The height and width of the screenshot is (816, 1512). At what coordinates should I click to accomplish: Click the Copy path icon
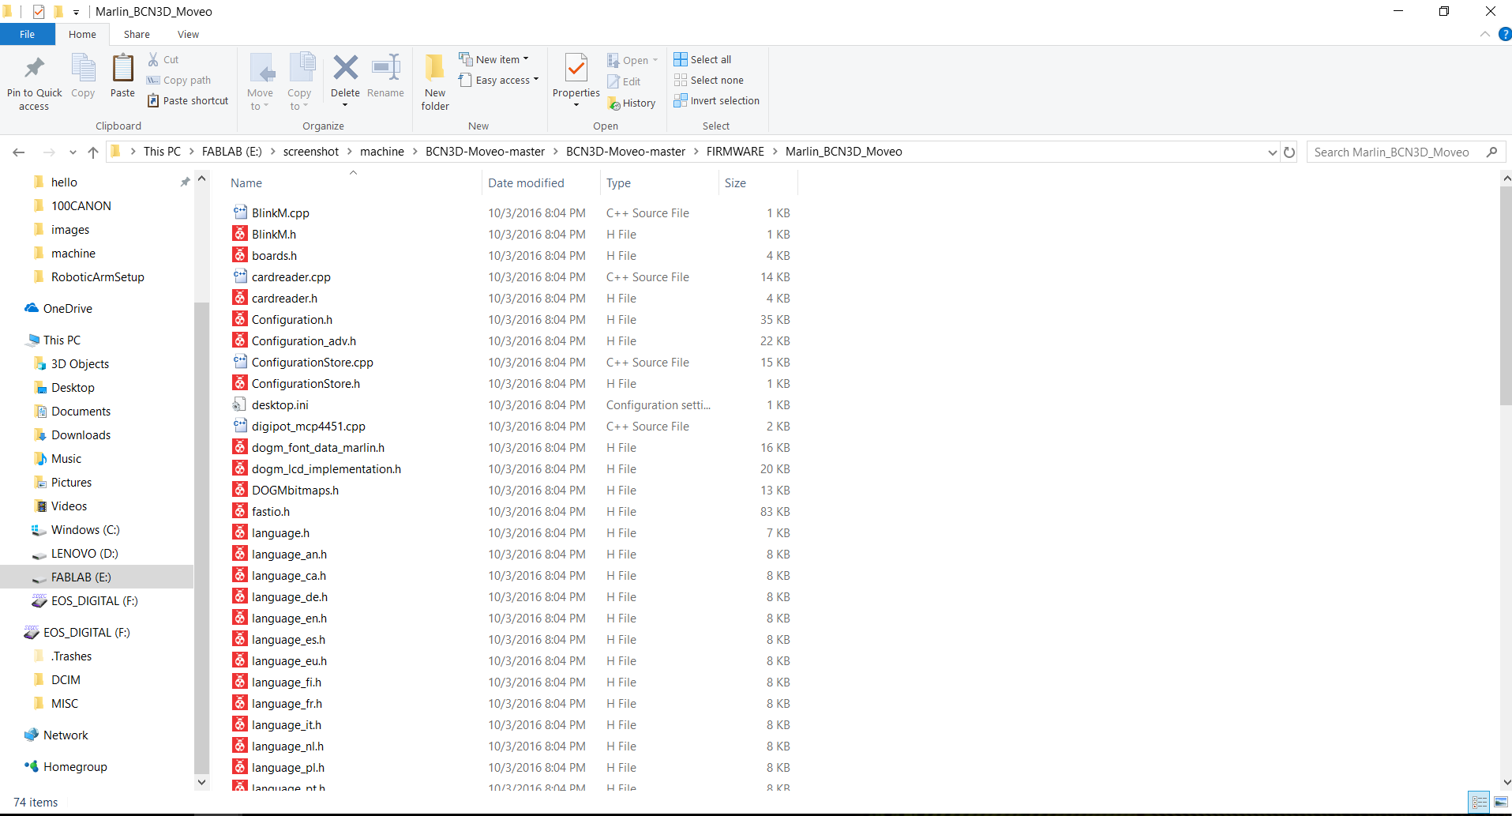153,80
